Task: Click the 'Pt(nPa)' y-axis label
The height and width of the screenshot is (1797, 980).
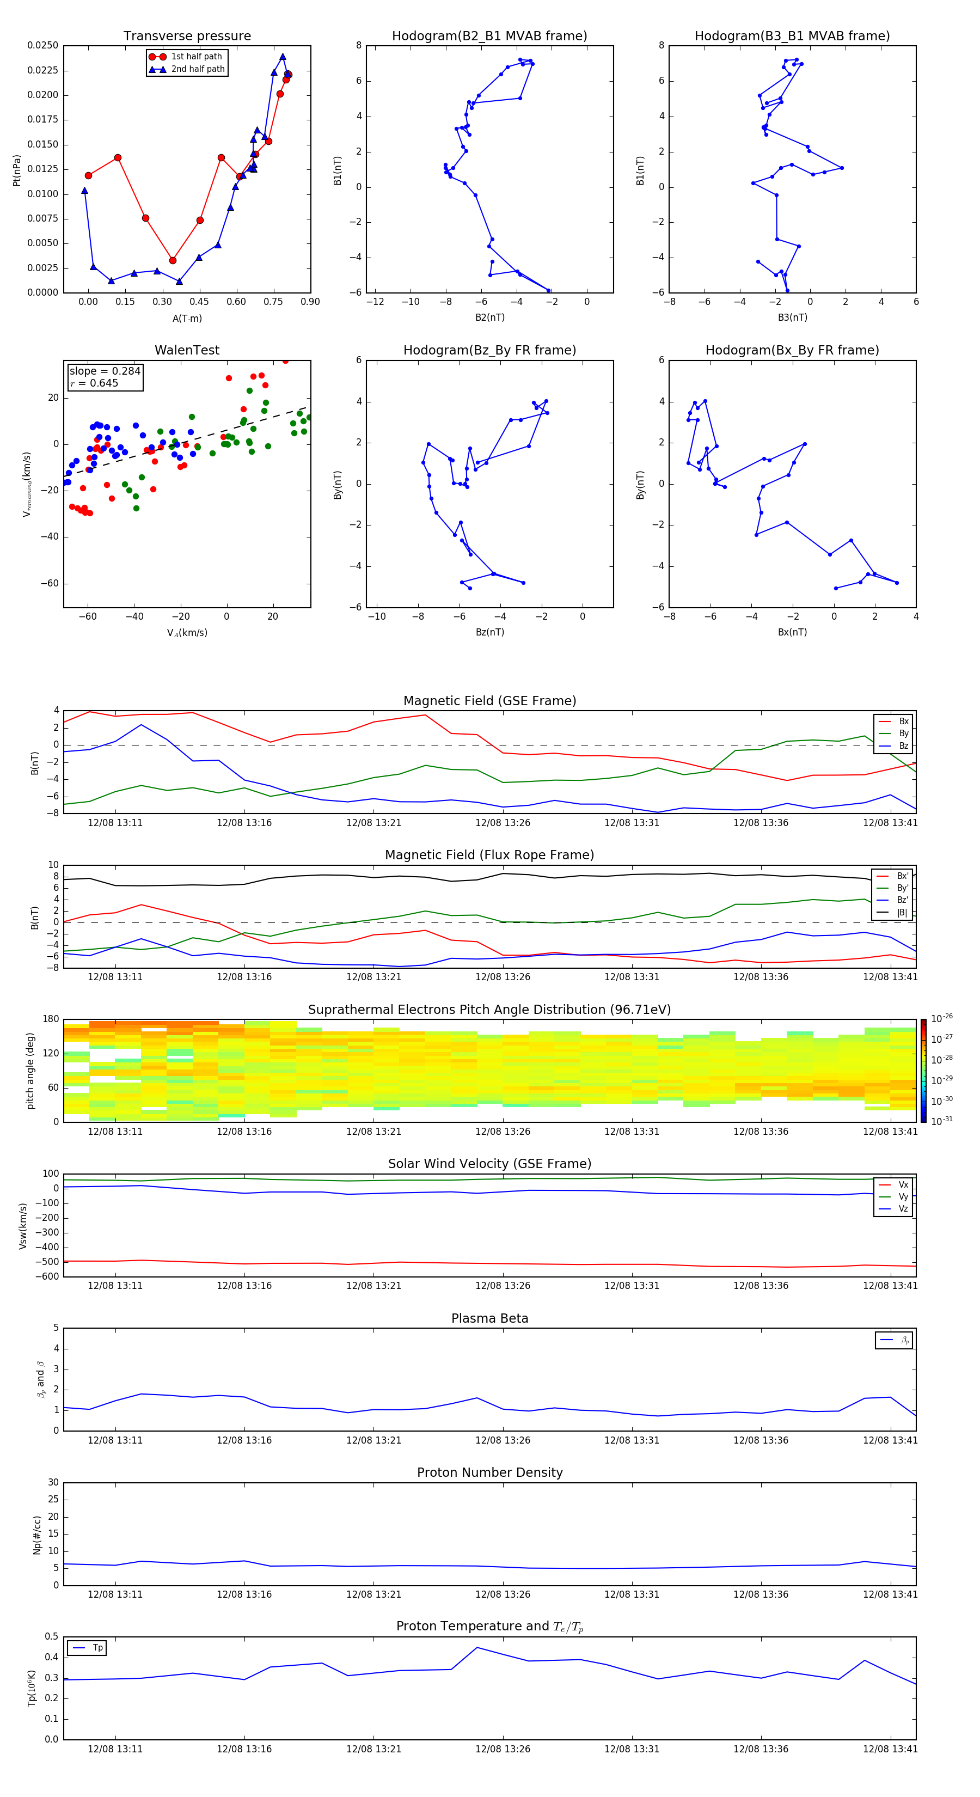Action: (x=17, y=170)
